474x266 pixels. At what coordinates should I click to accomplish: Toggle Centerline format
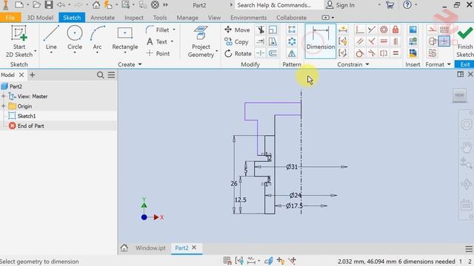pyautogui.click(x=433, y=41)
